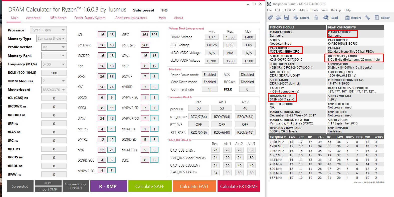Click the Calculate SAFE button

[150, 186]
